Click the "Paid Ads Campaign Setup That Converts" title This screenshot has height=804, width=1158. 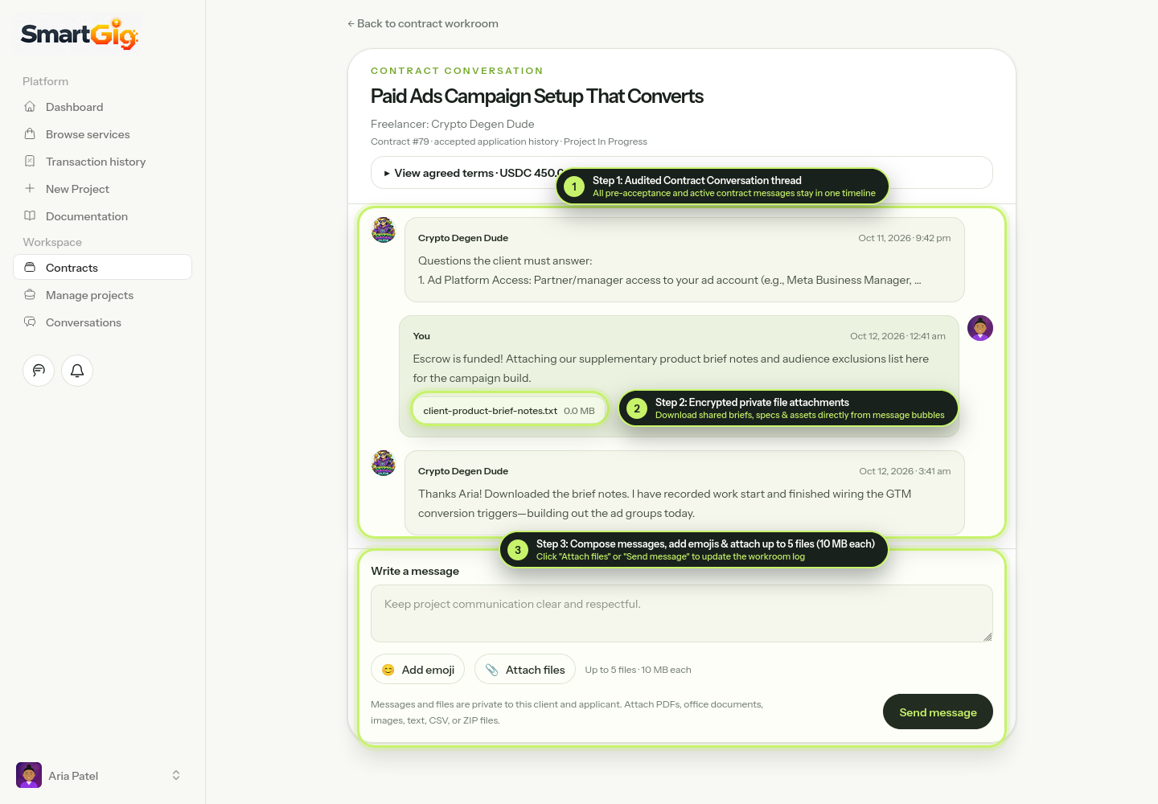537,96
